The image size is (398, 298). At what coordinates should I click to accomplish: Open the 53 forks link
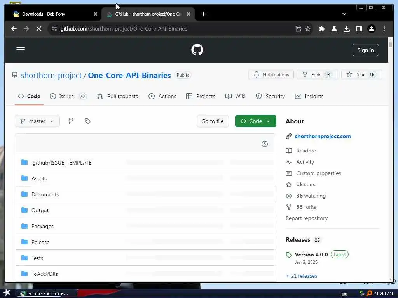coord(306,207)
